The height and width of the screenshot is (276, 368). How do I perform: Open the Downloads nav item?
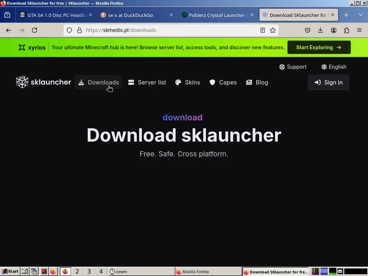pyautogui.click(x=98, y=82)
